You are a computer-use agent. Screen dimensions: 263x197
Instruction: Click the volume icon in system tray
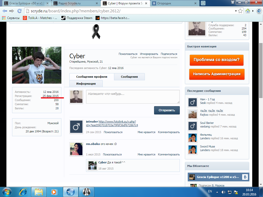click(x=223, y=192)
